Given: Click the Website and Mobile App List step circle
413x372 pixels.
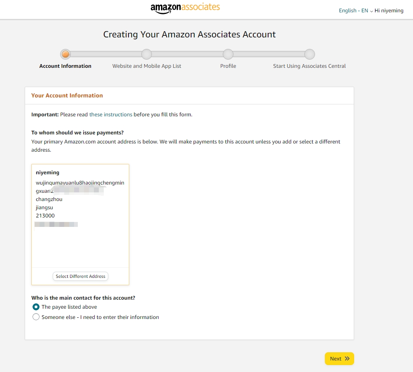Looking at the screenshot, I should point(147,54).
